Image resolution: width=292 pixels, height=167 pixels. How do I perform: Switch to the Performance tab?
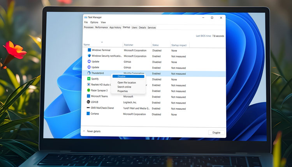[x=101, y=27]
